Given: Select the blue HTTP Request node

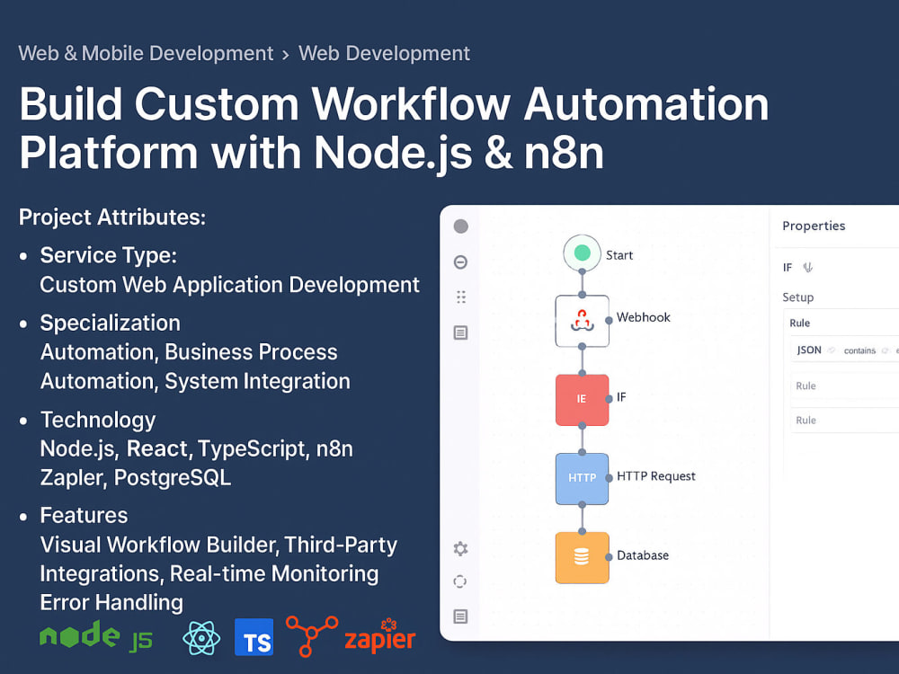Looking at the screenshot, I should 582,479.
